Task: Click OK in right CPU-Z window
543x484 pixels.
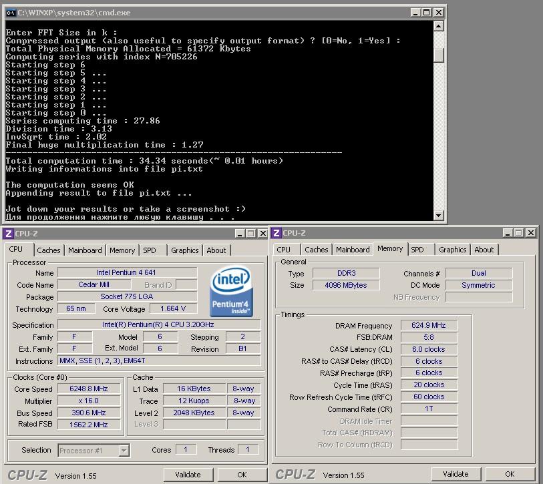Action: coord(510,474)
